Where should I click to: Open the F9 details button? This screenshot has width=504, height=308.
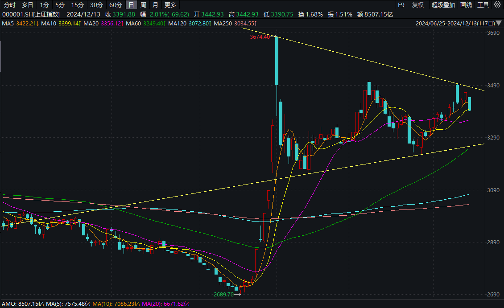click(401, 5)
